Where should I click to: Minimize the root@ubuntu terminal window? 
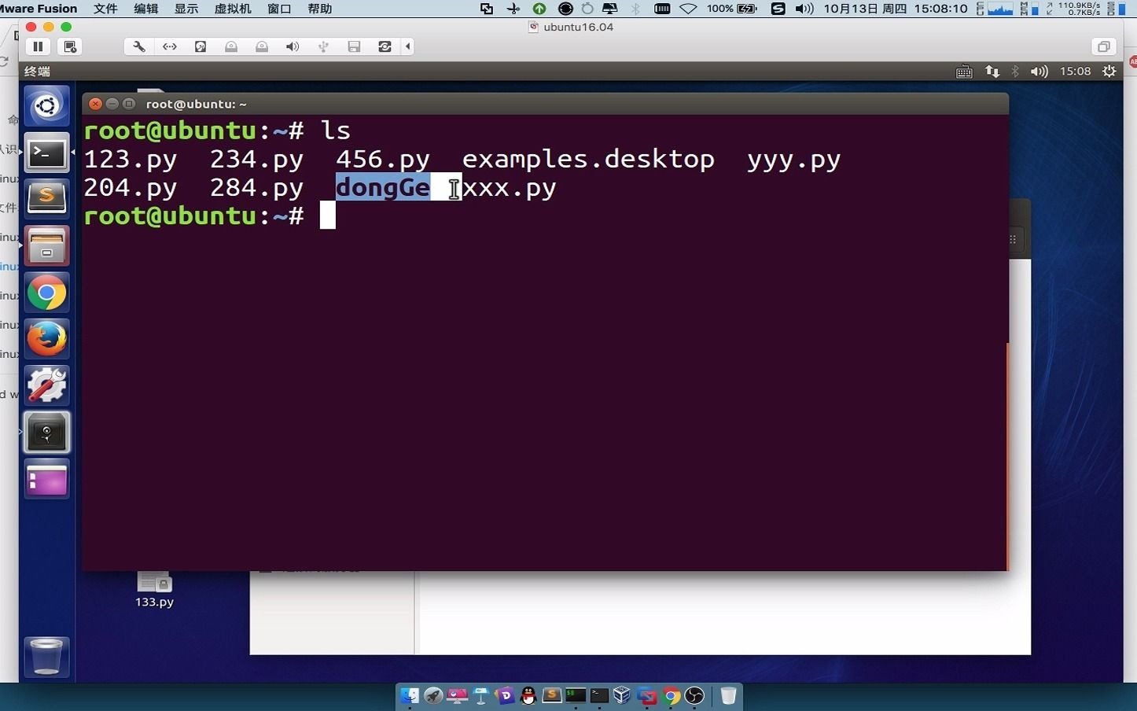112,104
